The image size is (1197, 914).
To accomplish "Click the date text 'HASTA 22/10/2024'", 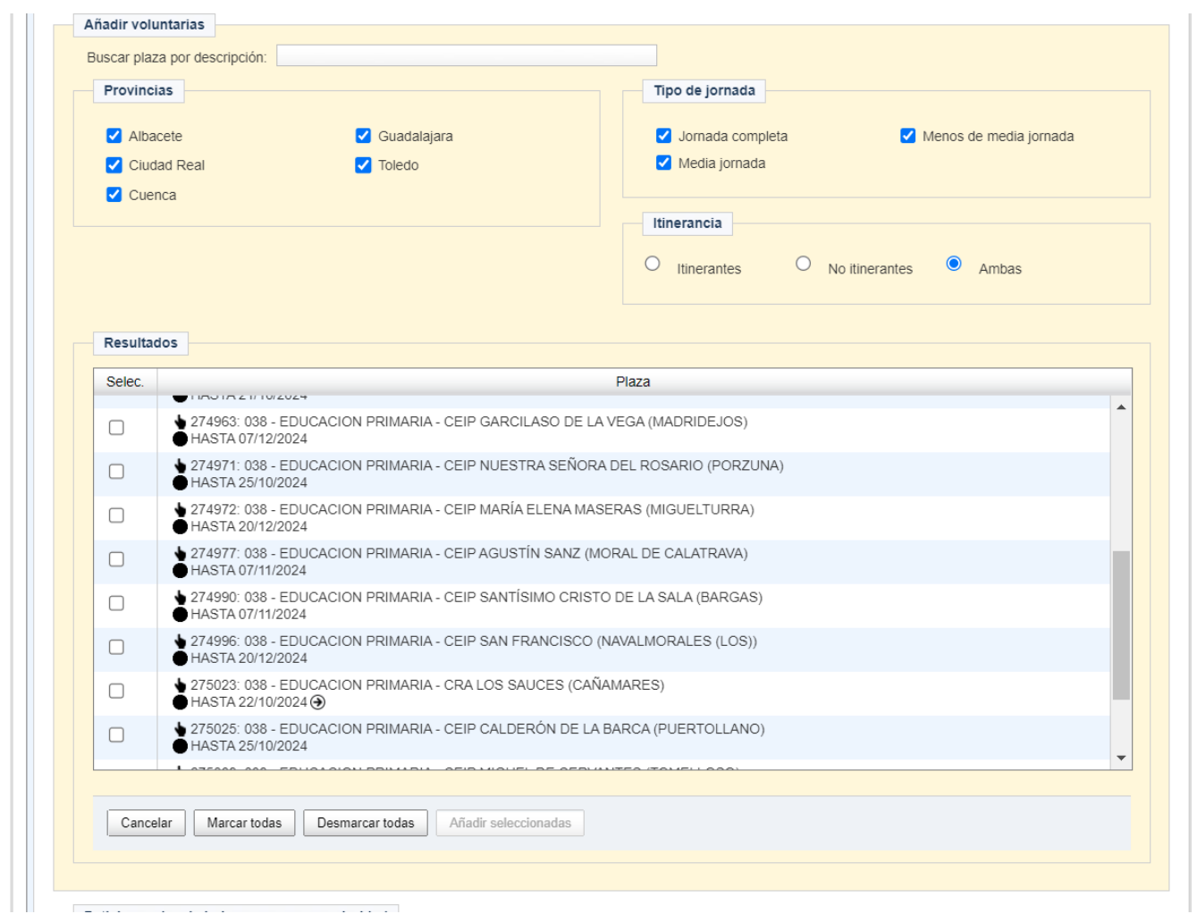I will coord(249,702).
